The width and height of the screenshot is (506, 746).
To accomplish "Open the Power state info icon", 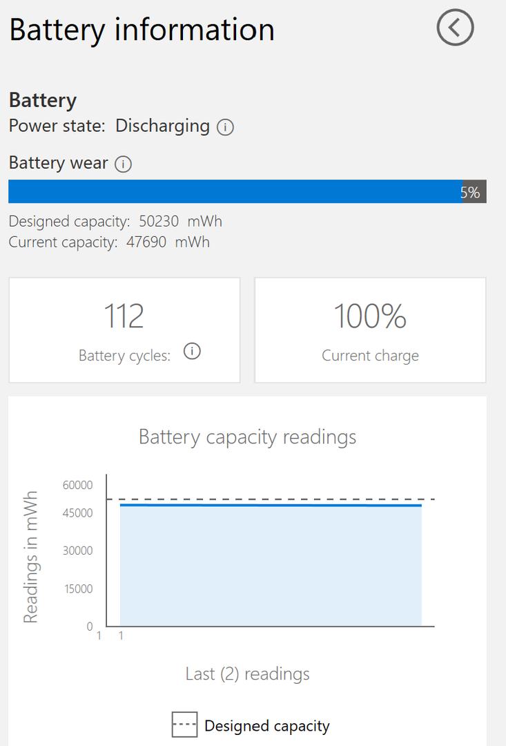I will [x=226, y=127].
